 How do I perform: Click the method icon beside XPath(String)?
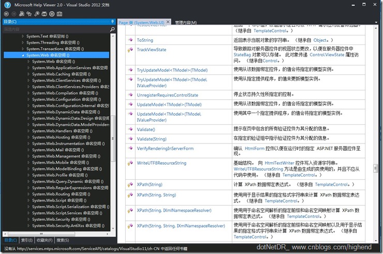tap(130, 185)
